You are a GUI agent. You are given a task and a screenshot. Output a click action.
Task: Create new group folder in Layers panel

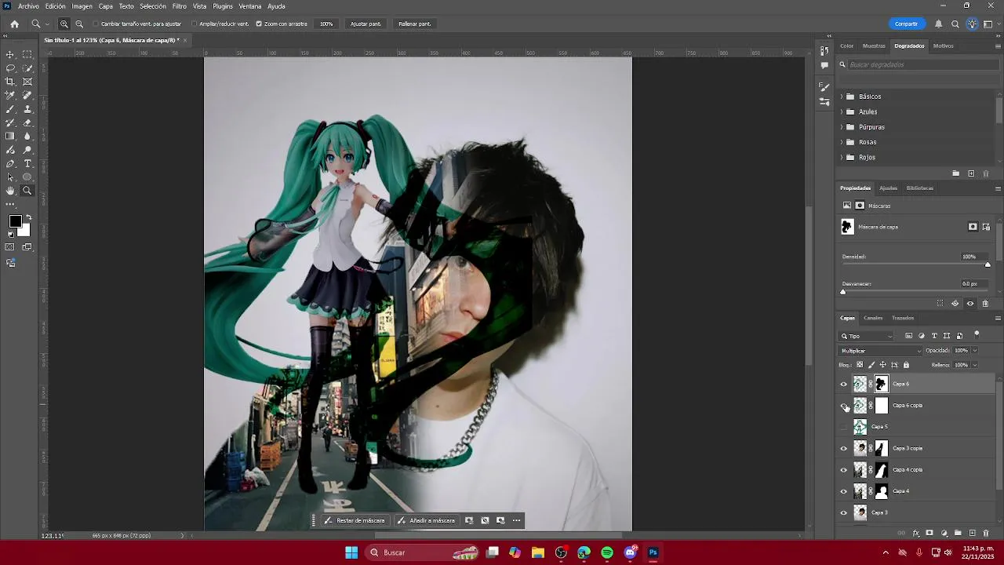958,533
